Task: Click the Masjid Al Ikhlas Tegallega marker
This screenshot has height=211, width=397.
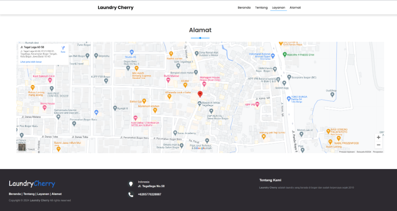Action: coord(199,103)
